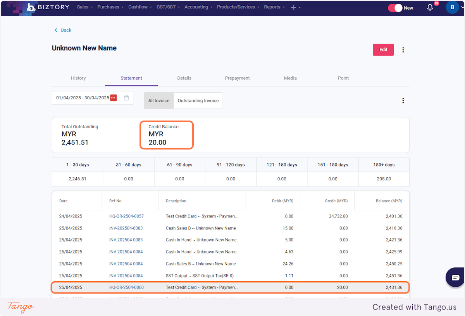Click the 1 - 30 days aging header

tap(77, 165)
